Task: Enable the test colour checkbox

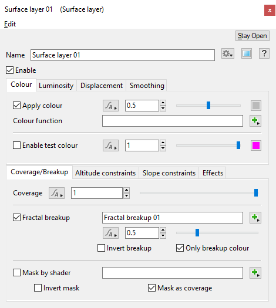Action: pos(16,145)
